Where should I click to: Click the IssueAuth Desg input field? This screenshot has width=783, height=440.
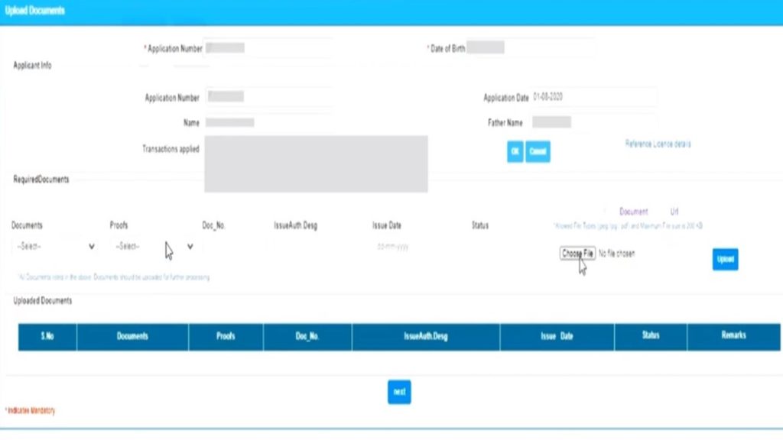pos(314,247)
